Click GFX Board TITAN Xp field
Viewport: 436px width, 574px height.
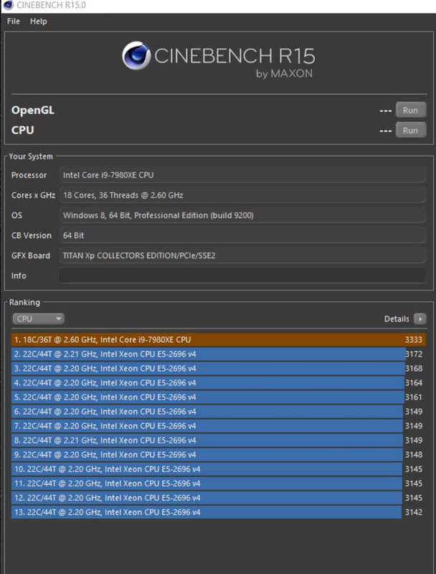[242, 255]
